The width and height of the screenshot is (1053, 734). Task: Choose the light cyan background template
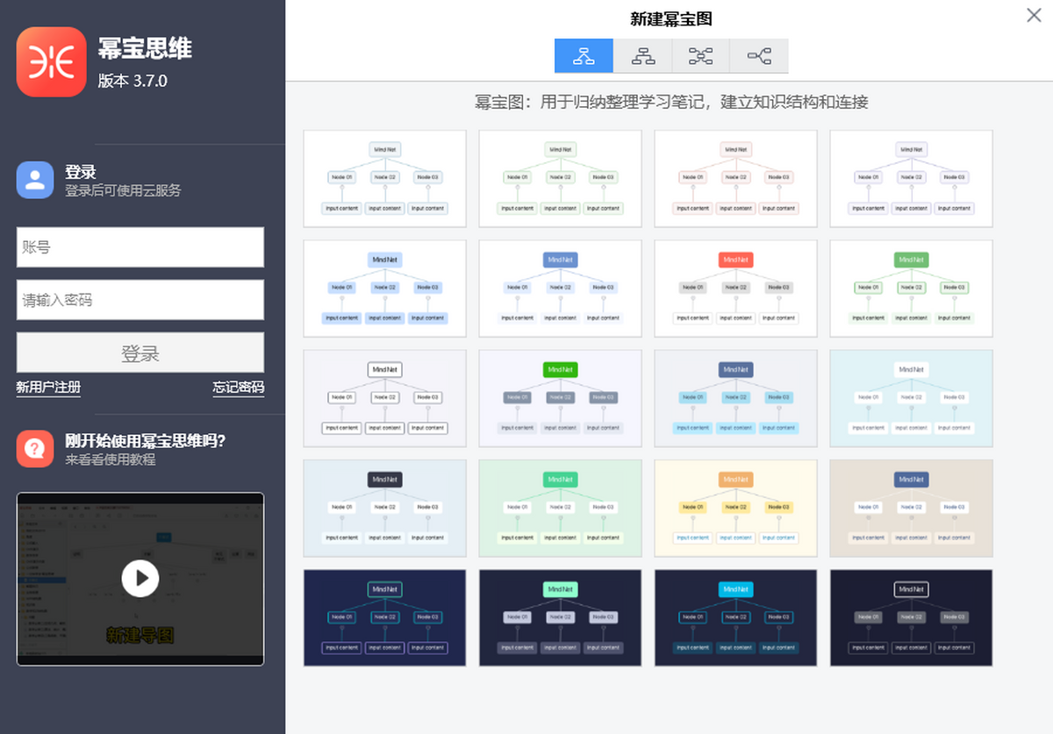click(911, 398)
